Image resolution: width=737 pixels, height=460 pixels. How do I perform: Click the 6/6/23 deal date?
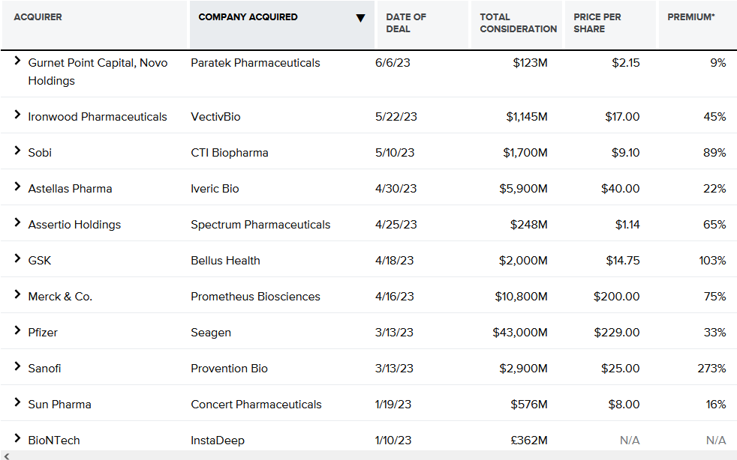[393, 63]
